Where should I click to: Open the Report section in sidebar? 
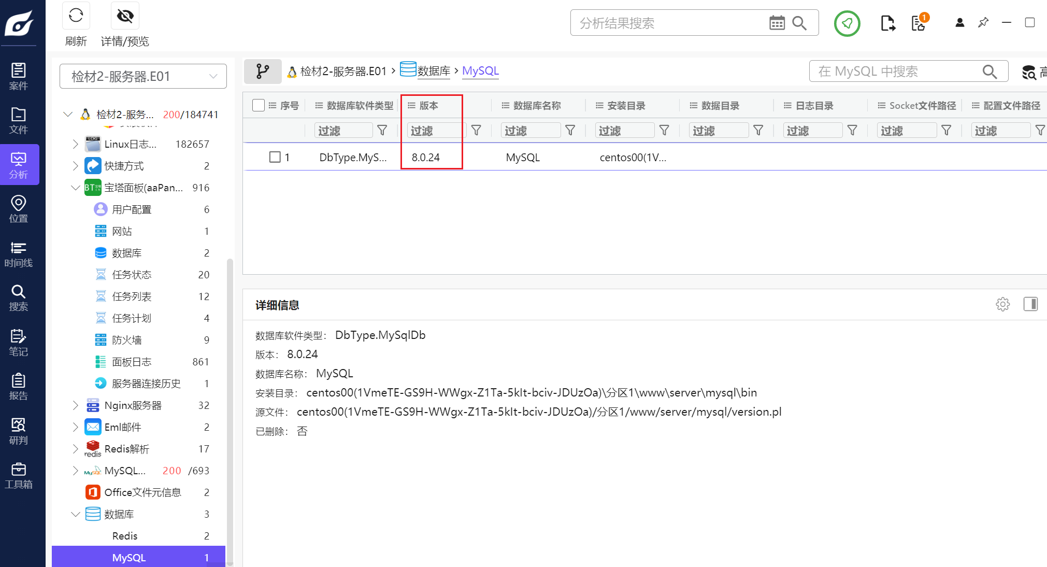(x=19, y=387)
